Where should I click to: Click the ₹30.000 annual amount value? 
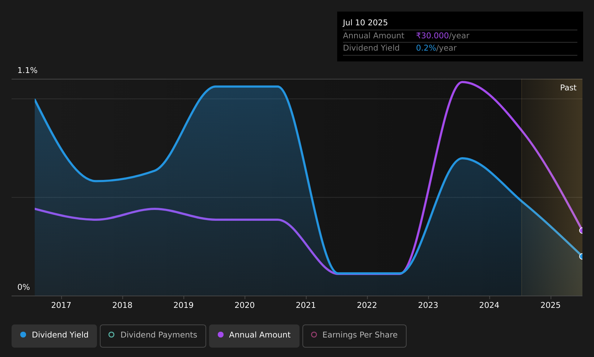(432, 36)
